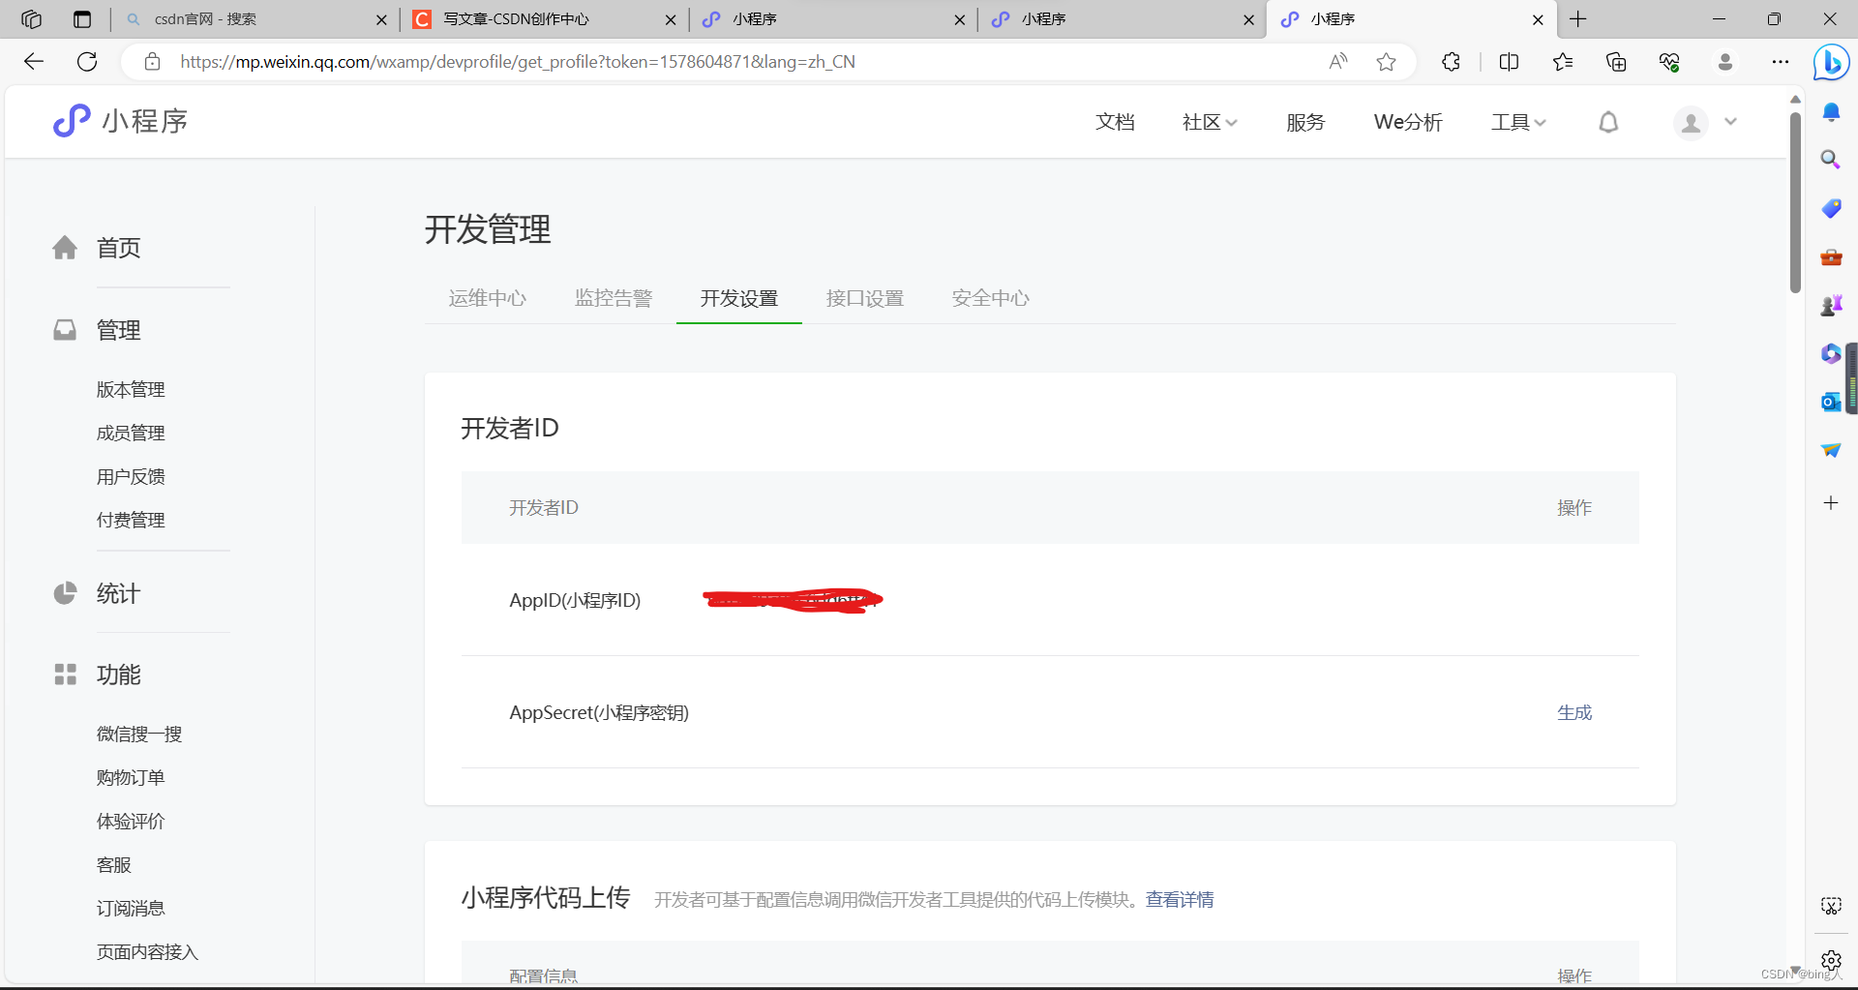
Task: Click the Edge sidebar games chess icon
Action: coord(1831,306)
